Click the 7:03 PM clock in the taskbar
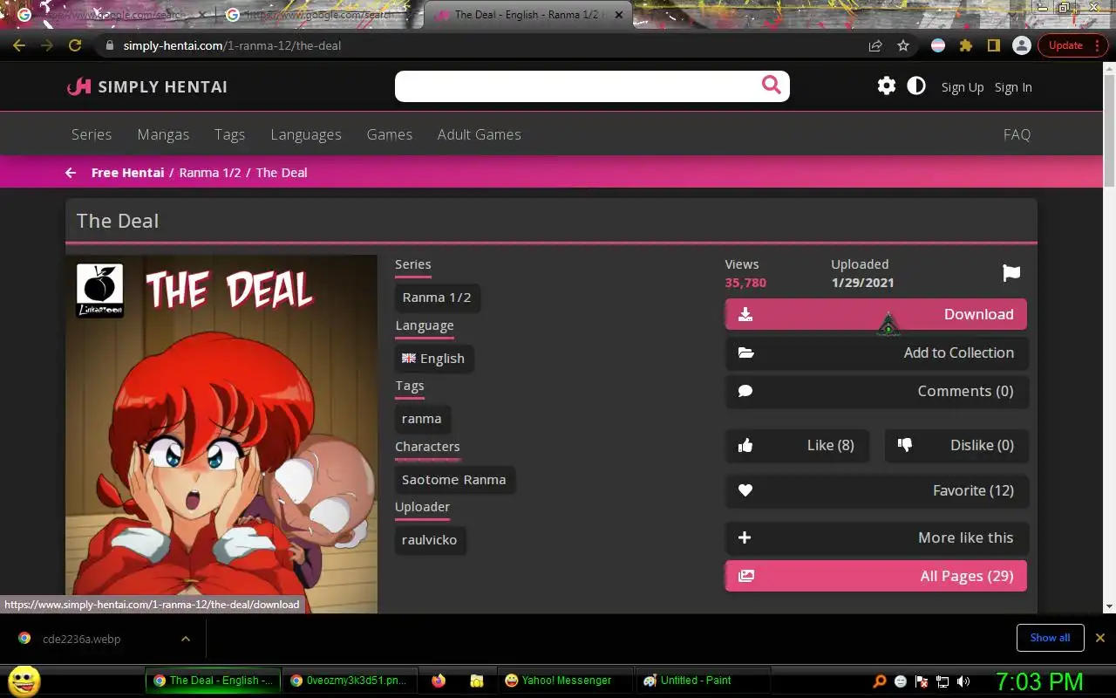This screenshot has width=1116, height=698. tap(1040, 681)
